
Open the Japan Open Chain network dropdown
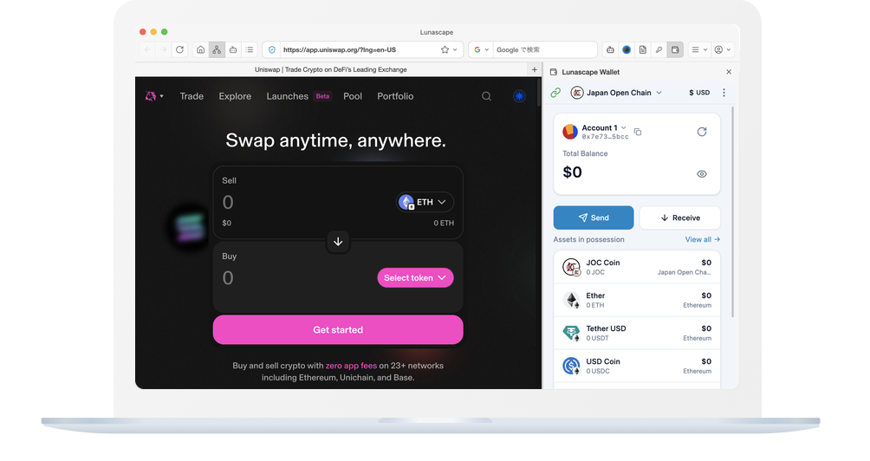pos(616,93)
